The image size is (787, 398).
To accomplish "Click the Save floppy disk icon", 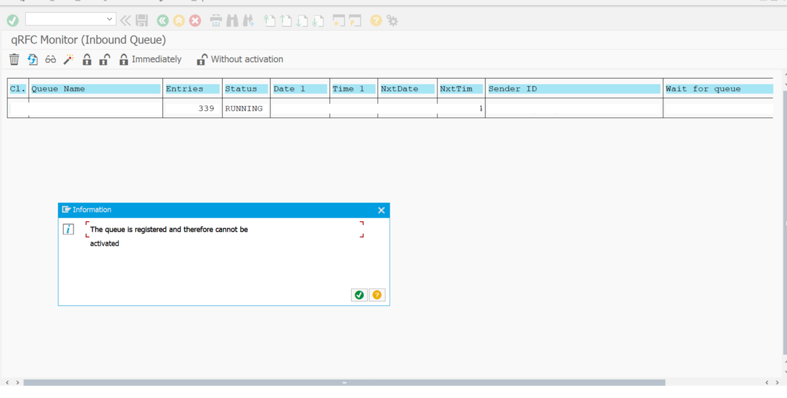I will pyautogui.click(x=142, y=21).
